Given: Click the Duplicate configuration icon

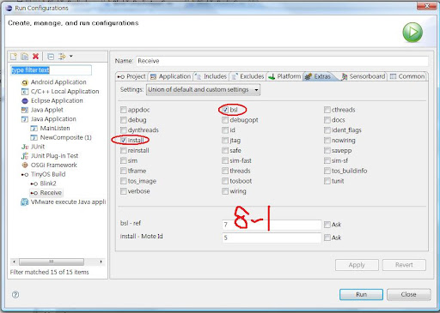Looking at the screenshot, I should click(x=25, y=57).
